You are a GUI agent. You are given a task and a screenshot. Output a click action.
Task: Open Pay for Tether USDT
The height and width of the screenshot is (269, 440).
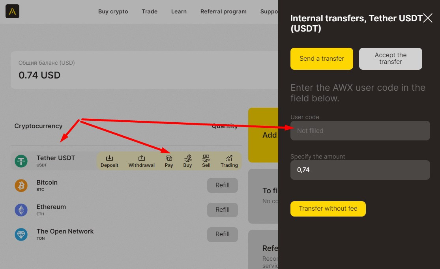click(x=169, y=161)
